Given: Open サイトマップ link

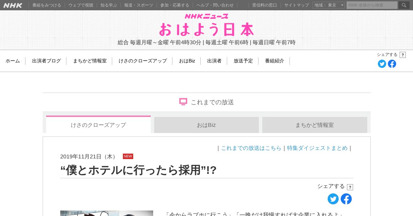Looking at the screenshot, I should point(297,5).
